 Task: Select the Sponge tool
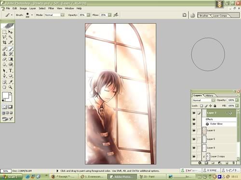click(11, 64)
